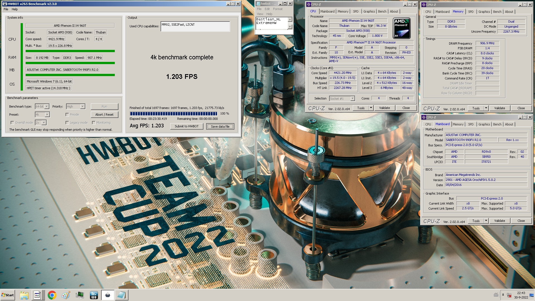The width and height of the screenshot is (535, 301).
Task: Click the CPU-Z Mainboard window title icon
Action: (x=424, y=117)
